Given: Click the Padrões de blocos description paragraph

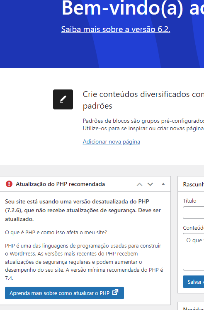Looking at the screenshot, I should tap(143, 124).
